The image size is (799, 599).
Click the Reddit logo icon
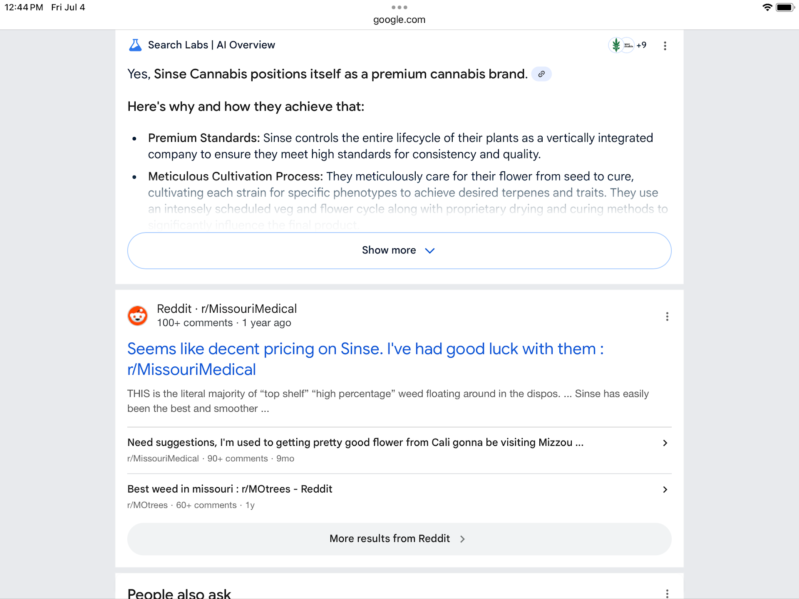(138, 316)
